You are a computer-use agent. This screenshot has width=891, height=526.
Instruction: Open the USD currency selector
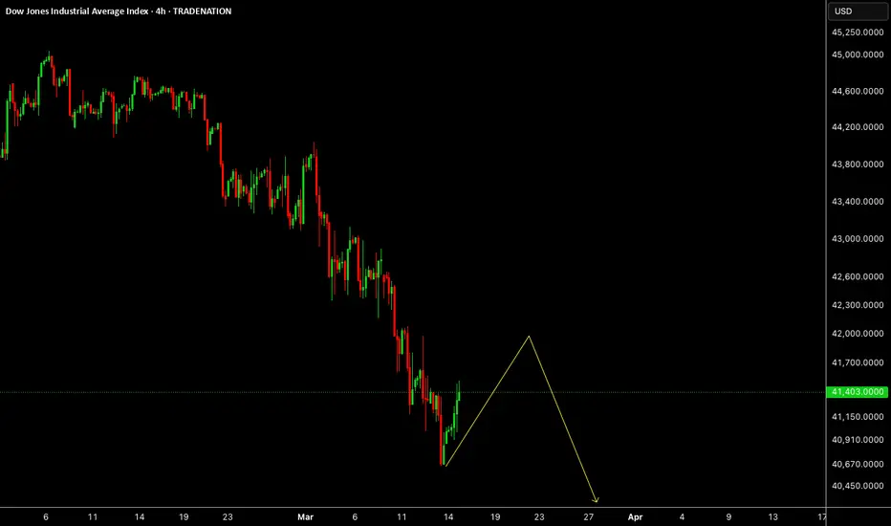click(858, 11)
